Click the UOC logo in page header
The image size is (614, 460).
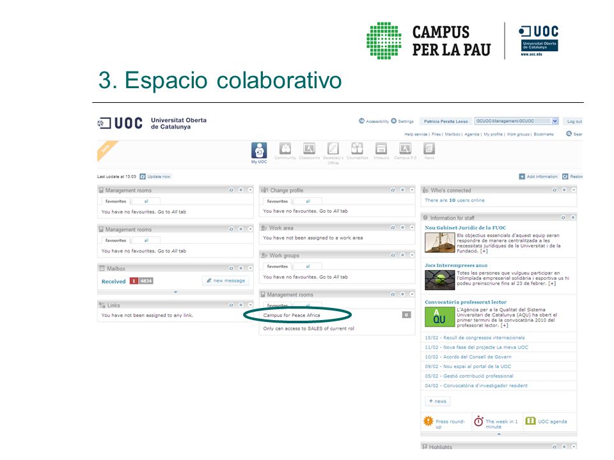click(x=120, y=123)
